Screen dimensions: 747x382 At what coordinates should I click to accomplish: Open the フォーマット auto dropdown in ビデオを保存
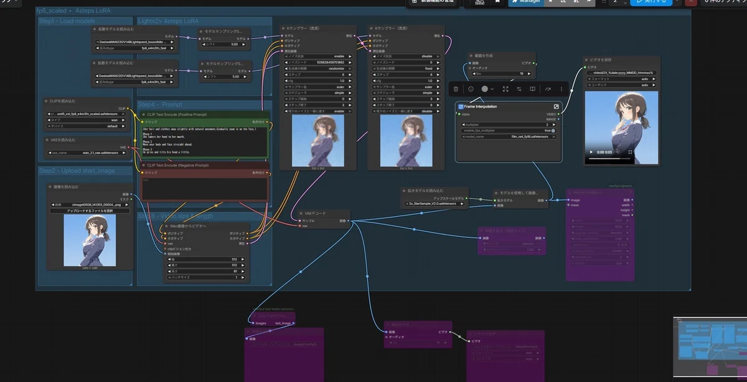621,79
